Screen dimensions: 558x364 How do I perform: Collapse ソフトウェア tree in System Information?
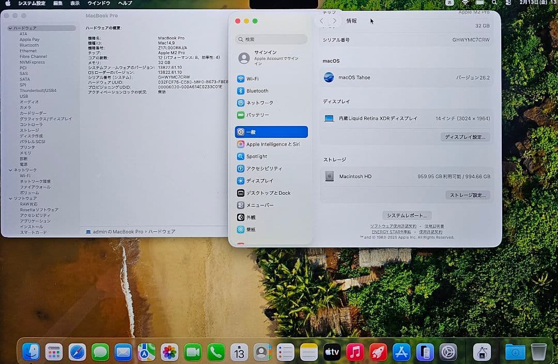pos(10,198)
